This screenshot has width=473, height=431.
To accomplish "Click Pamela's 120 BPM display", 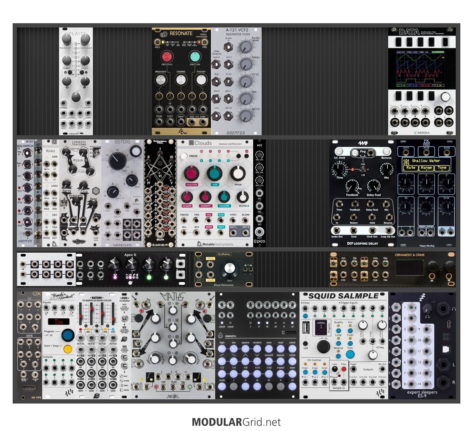I will click(59, 322).
